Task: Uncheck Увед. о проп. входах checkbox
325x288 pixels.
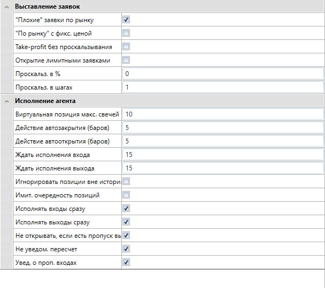Action: (x=126, y=263)
